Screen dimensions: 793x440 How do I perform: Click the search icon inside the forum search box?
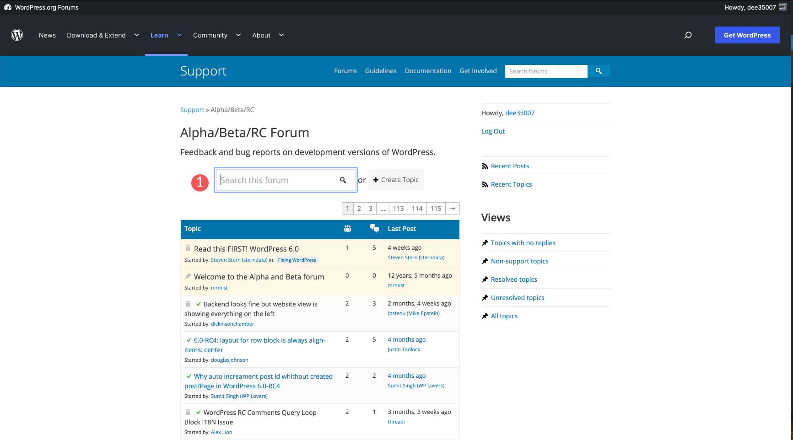[343, 180]
